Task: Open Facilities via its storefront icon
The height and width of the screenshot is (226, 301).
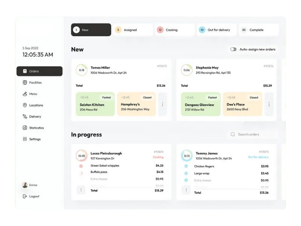Action: click(25, 82)
